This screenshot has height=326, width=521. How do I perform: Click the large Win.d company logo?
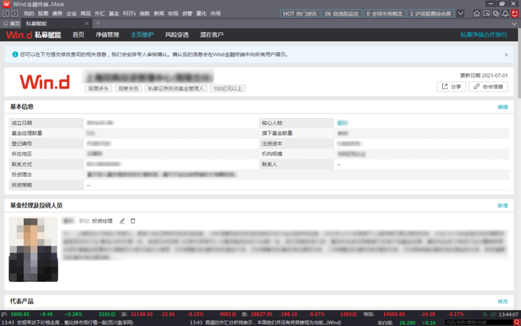45,82
